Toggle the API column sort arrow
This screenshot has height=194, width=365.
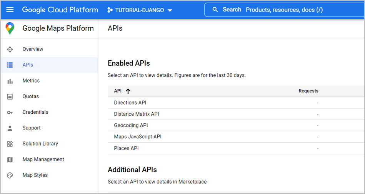[x=128, y=91]
